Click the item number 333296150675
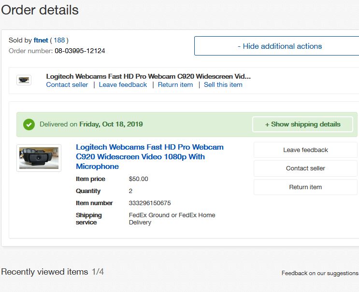Image resolution: width=359 pixels, height=292 pixels. tap(150, 203)
